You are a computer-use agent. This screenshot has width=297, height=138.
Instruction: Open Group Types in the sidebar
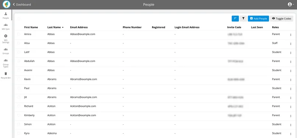click(x=6, y=63)
